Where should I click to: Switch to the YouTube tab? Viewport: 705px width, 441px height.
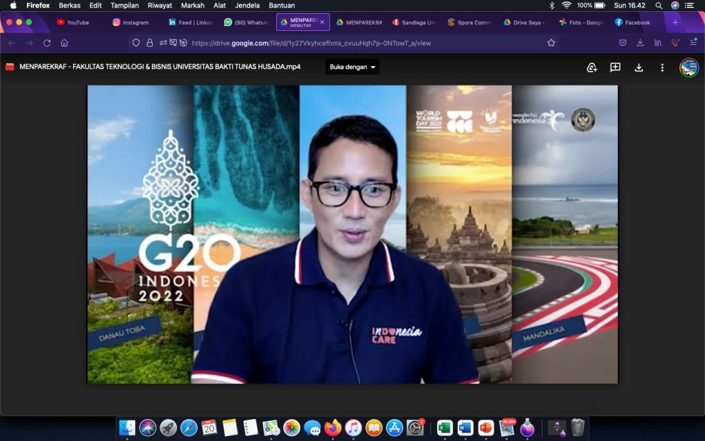[73, 23]
